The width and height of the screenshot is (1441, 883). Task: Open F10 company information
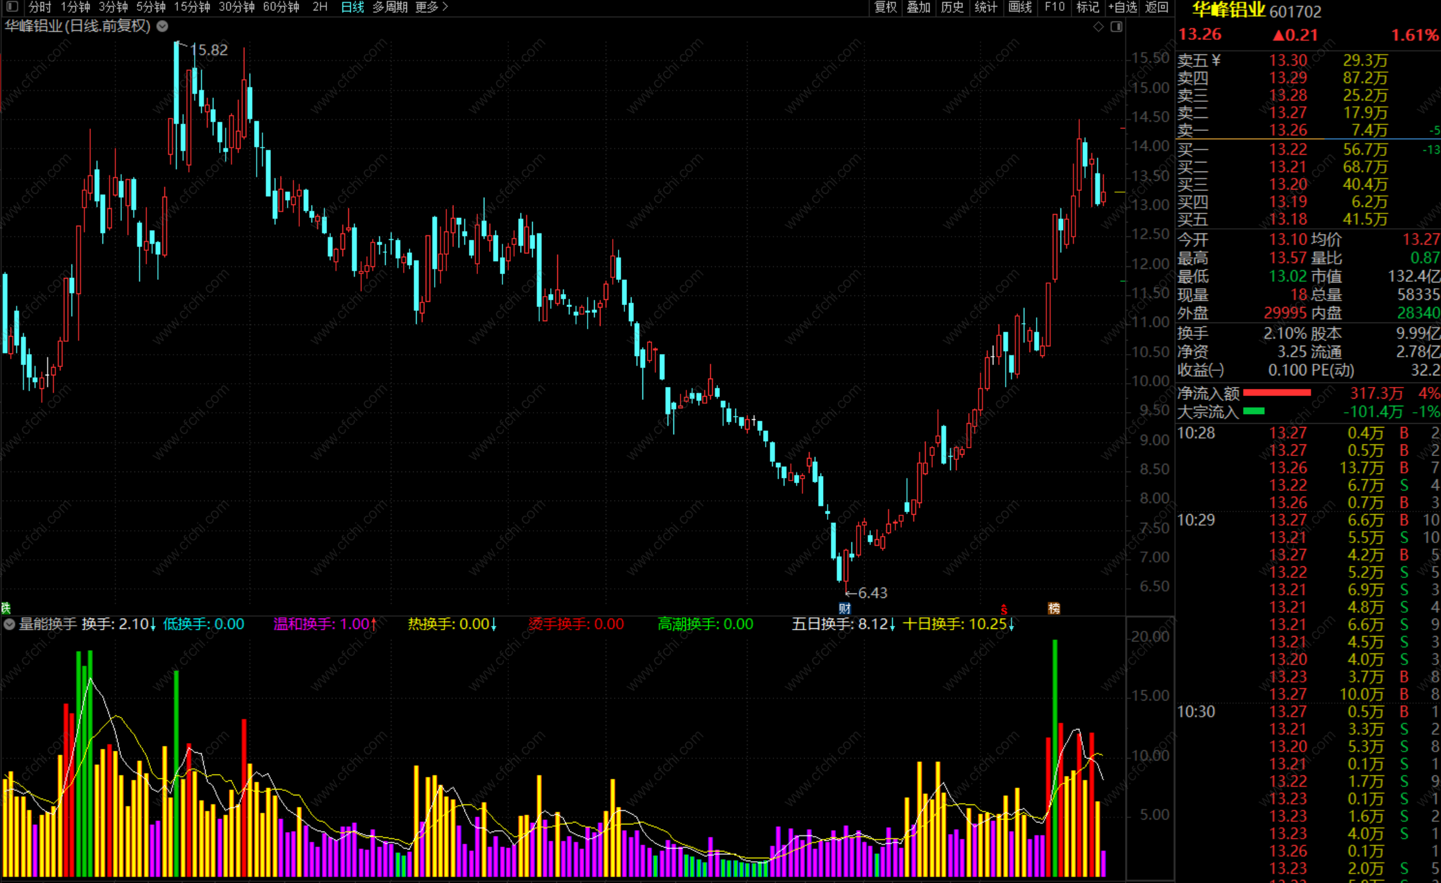[1055, 7]
